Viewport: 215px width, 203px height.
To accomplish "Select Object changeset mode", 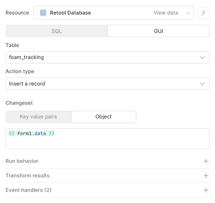I will [x=103, y=117].
